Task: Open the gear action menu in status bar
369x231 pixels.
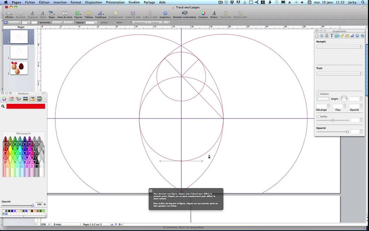Action: (120, 224)
